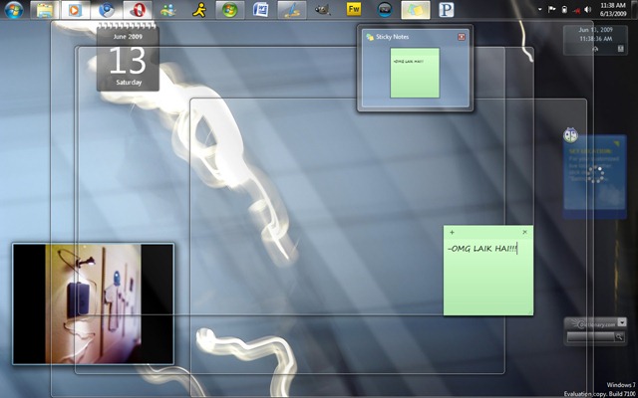This screenshot has height=398, width=638.
Task: Select the Sticky Notes preview thumbnail
Action: point(415,73)
